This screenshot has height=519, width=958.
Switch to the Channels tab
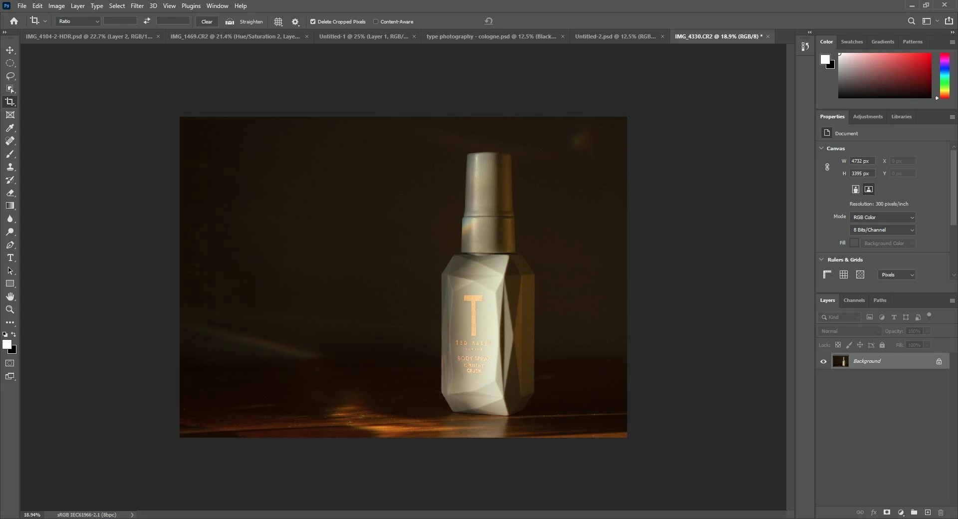(x=854, y=300)
